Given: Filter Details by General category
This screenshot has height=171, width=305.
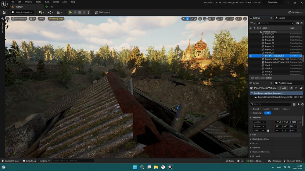Looking at the screenshot, I should (256, 109).
